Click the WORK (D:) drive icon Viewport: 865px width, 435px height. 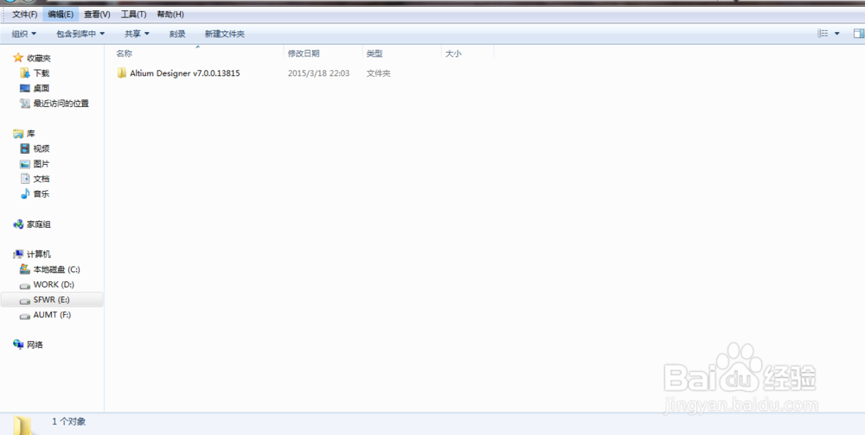25,285
